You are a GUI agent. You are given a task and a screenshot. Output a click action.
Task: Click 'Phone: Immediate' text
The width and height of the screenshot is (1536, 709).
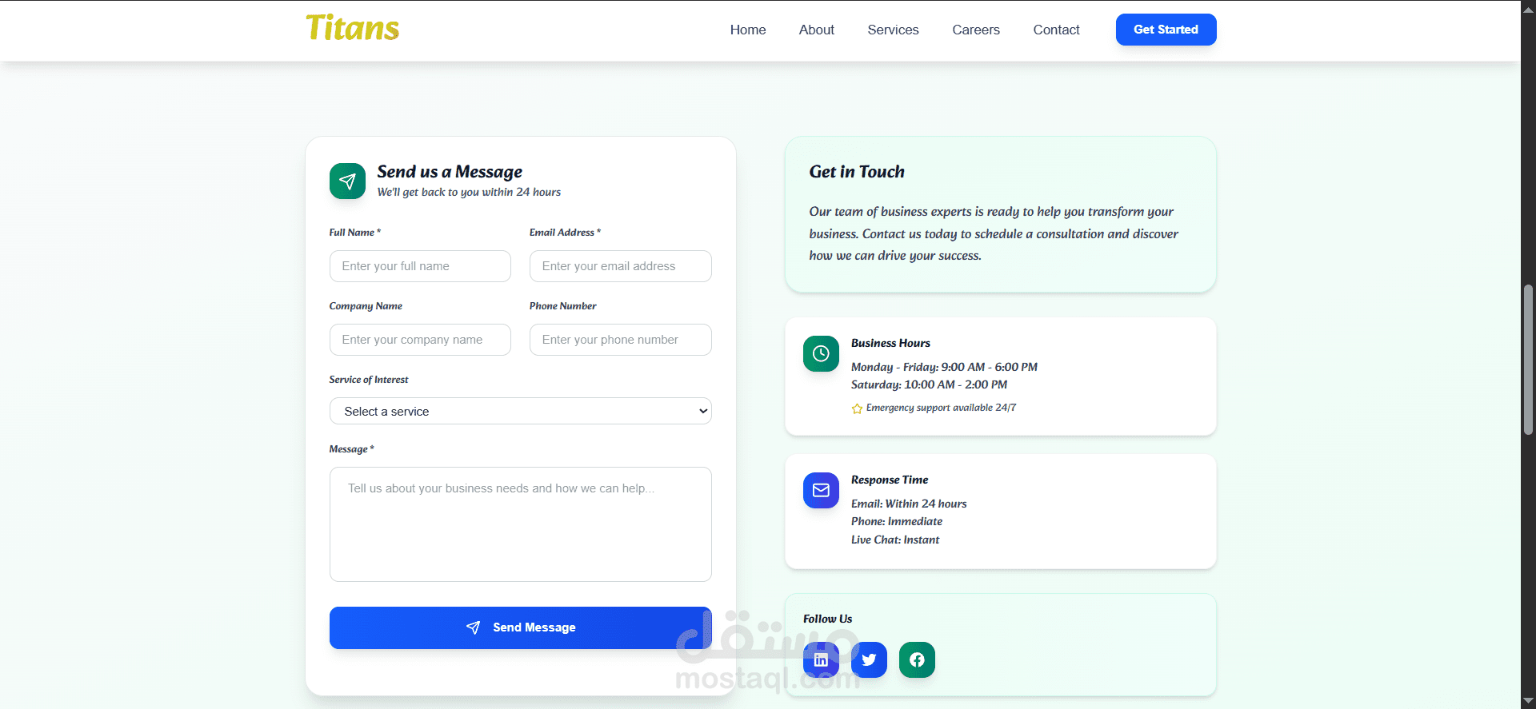click(x=897, y=521)
